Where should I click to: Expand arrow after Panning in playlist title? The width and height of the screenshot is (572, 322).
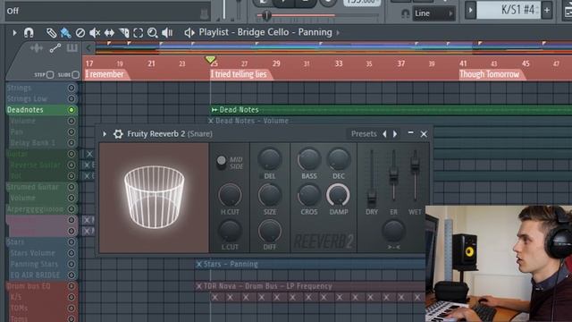pos(338,33)
